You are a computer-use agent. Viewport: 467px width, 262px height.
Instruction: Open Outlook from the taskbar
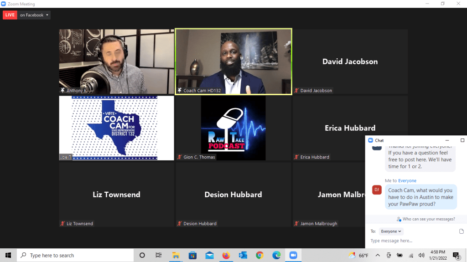(243, 255)
